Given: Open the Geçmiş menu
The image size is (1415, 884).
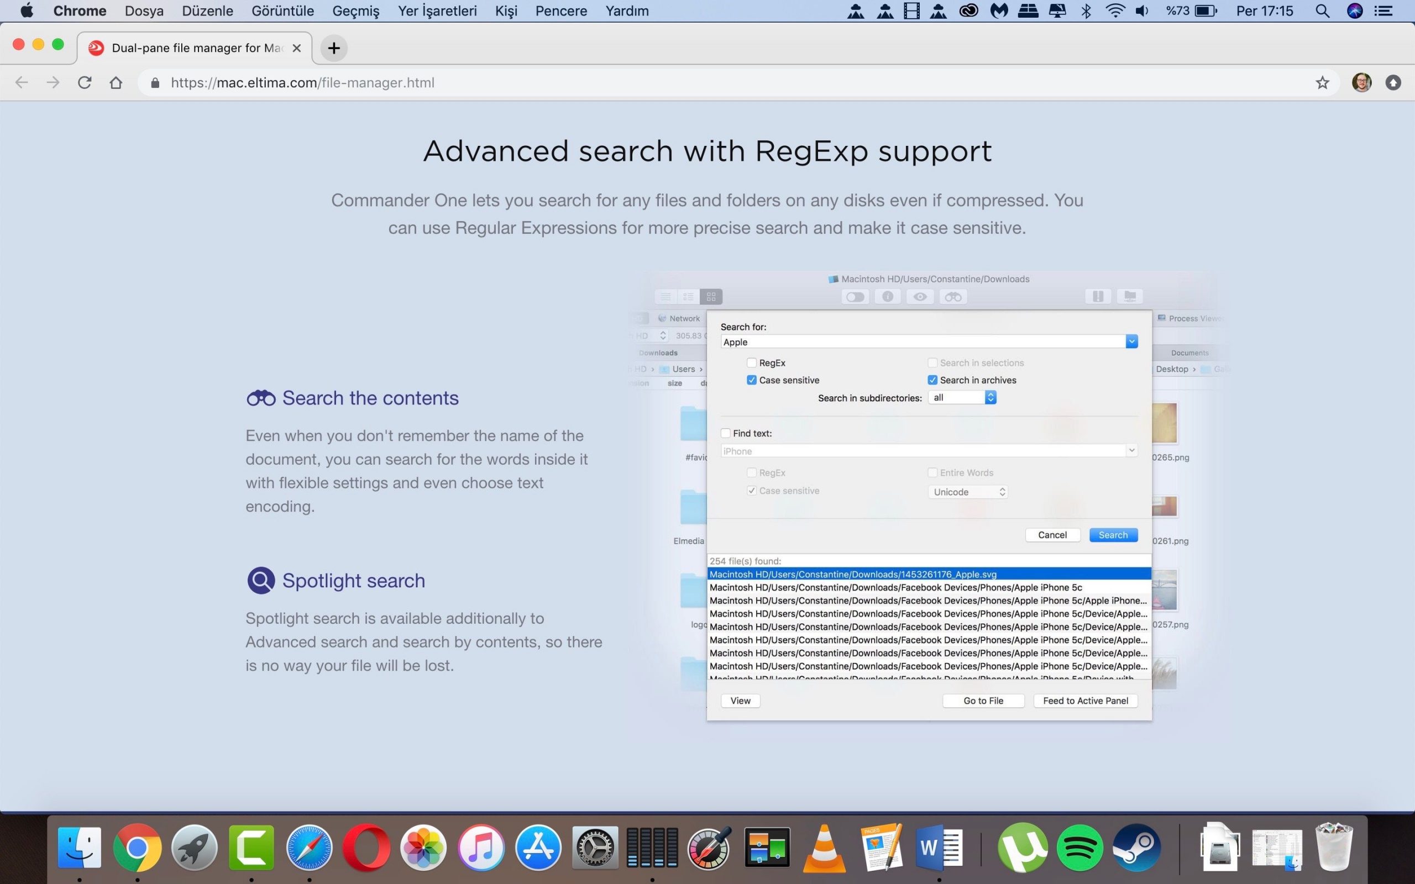Looking at the screenshot, I should pos(355,11).
